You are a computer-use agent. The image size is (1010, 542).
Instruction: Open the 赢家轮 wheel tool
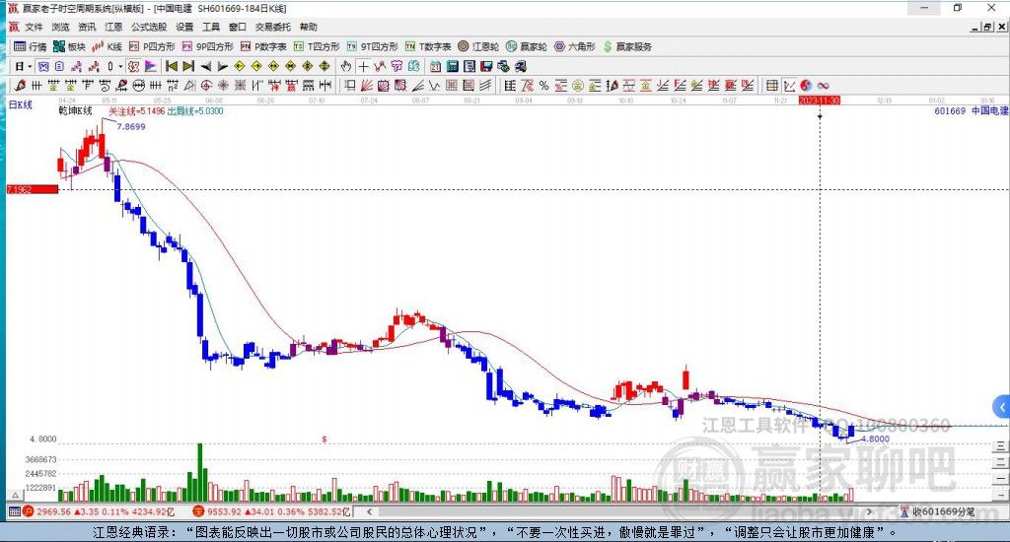coord(527,46)
